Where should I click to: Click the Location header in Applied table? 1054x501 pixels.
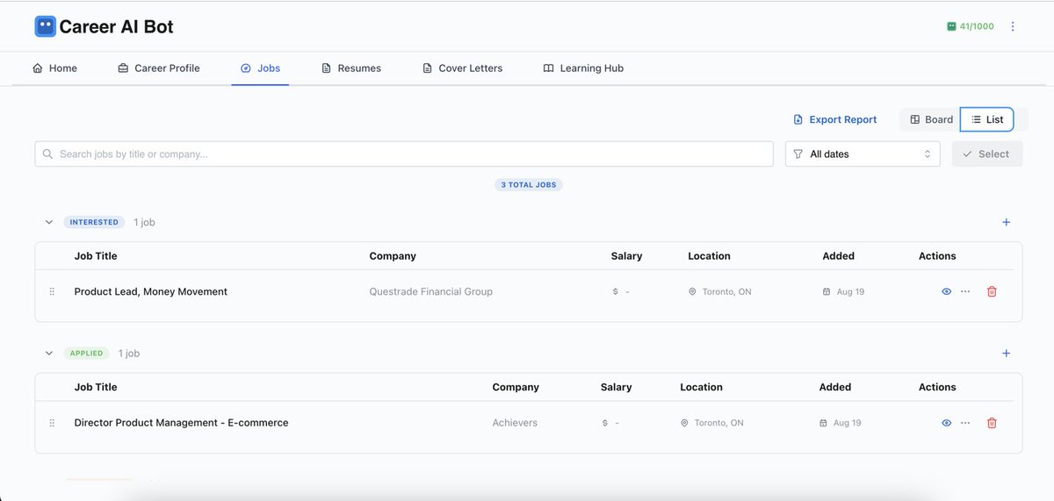pos(702,387)
